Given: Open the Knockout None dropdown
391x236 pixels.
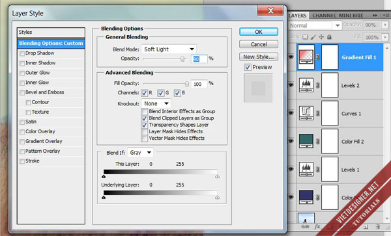Looking at the screenshot, I should coord(156,103).
